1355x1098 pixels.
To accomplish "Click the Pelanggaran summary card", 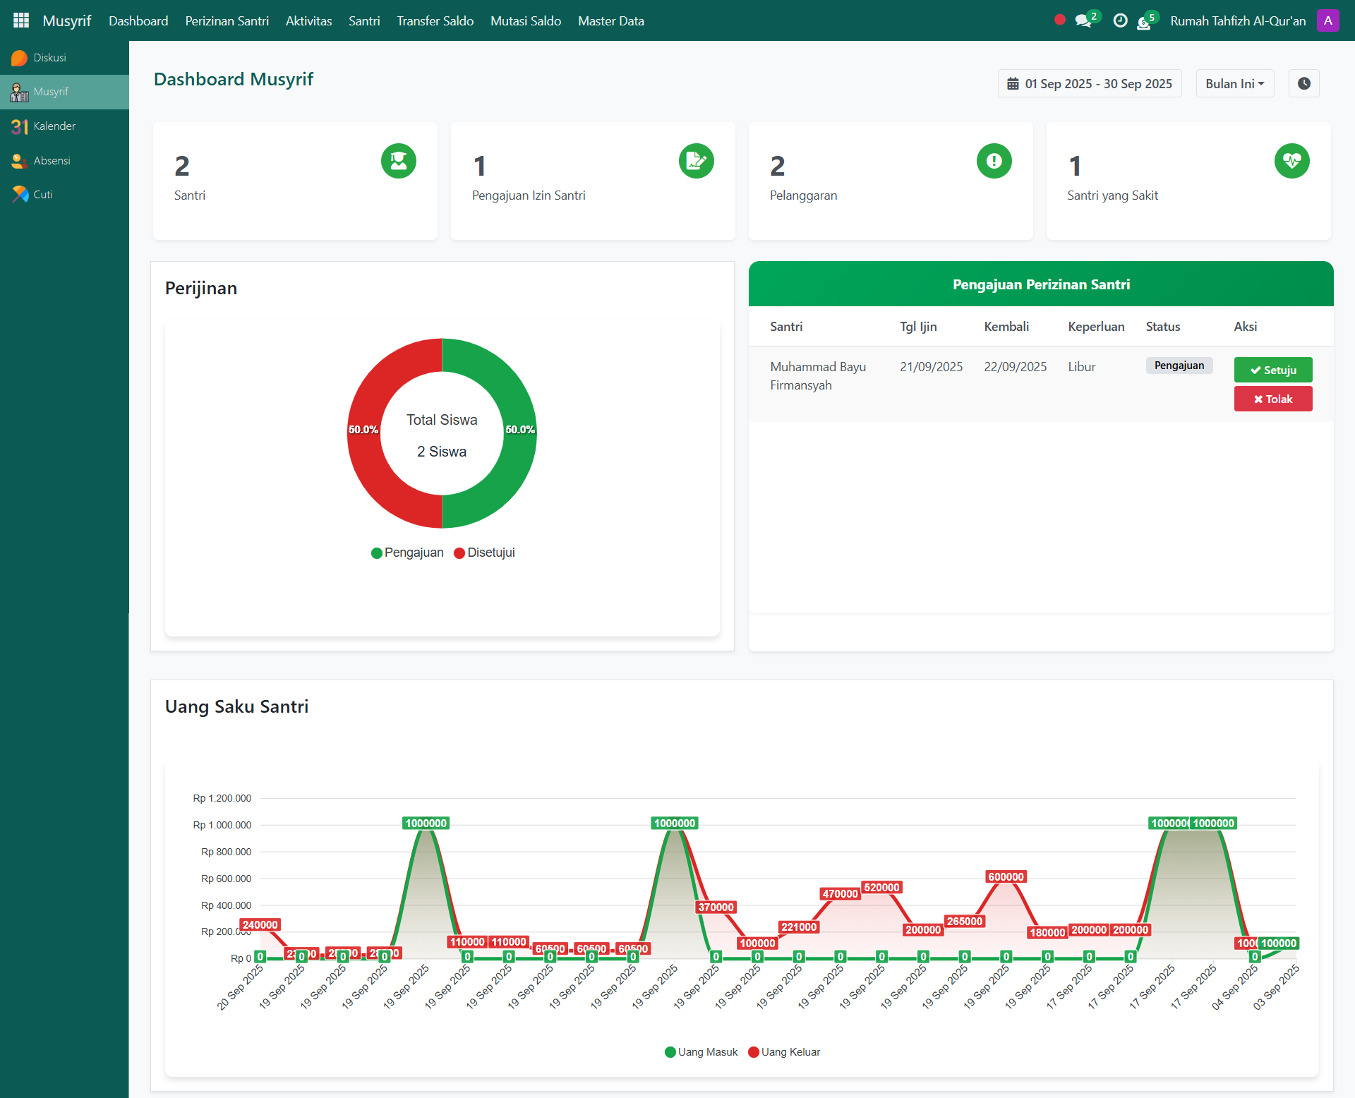I will (890, 181).
